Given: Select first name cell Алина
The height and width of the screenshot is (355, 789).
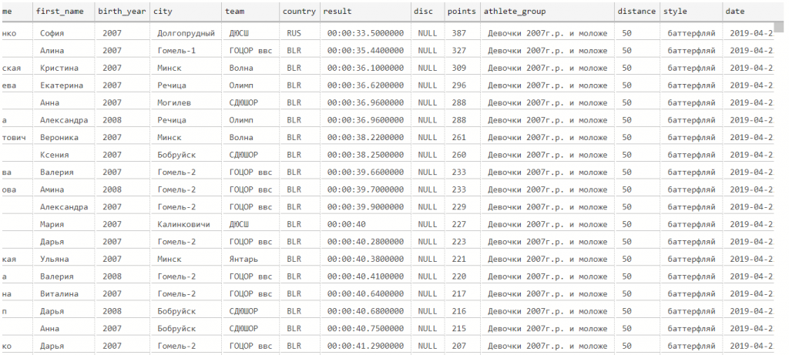Looking at the screenshot, I should point(52,51).
